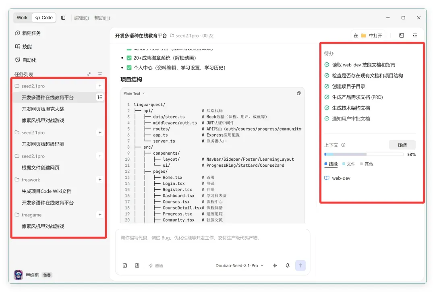Send message with the arrow button

pyautogui.click(x=300, y=265)
